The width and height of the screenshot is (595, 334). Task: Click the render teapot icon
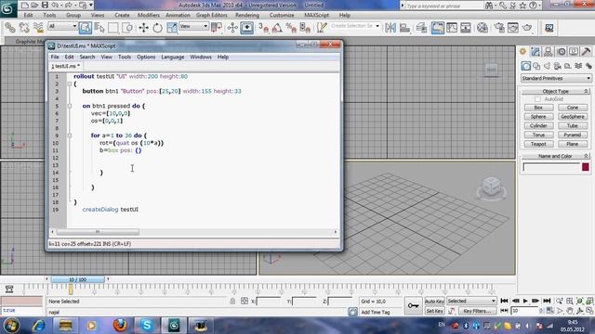[527, 28]
